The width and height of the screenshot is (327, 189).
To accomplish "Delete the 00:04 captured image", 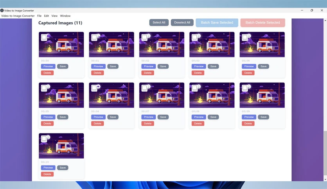I will (x=248, y=73).
